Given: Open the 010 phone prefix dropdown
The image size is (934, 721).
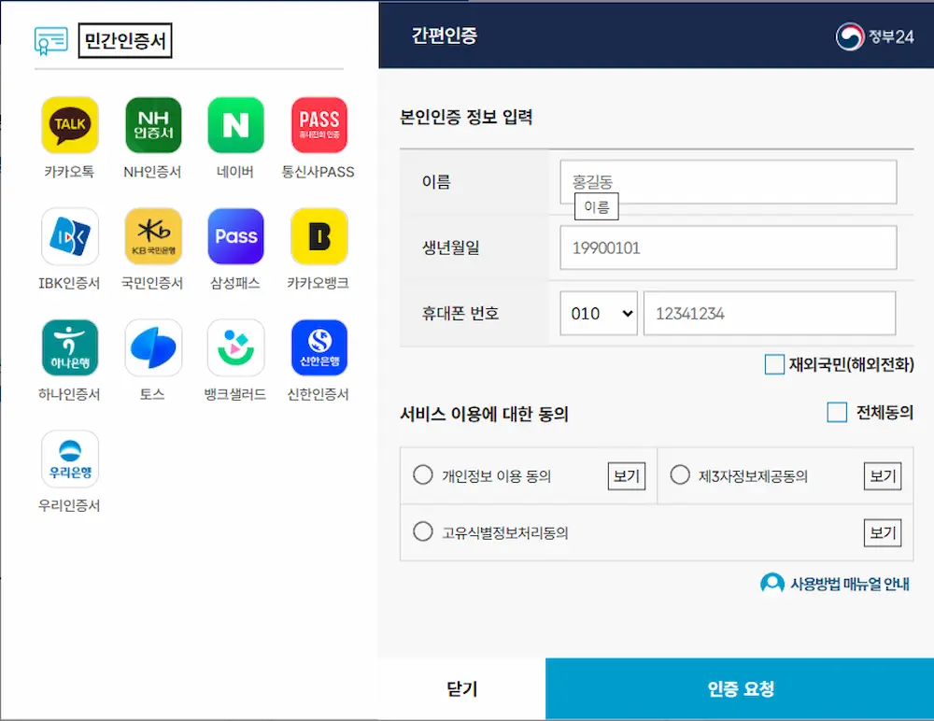Looking at the screenshot, I should [x=599, y=314].
